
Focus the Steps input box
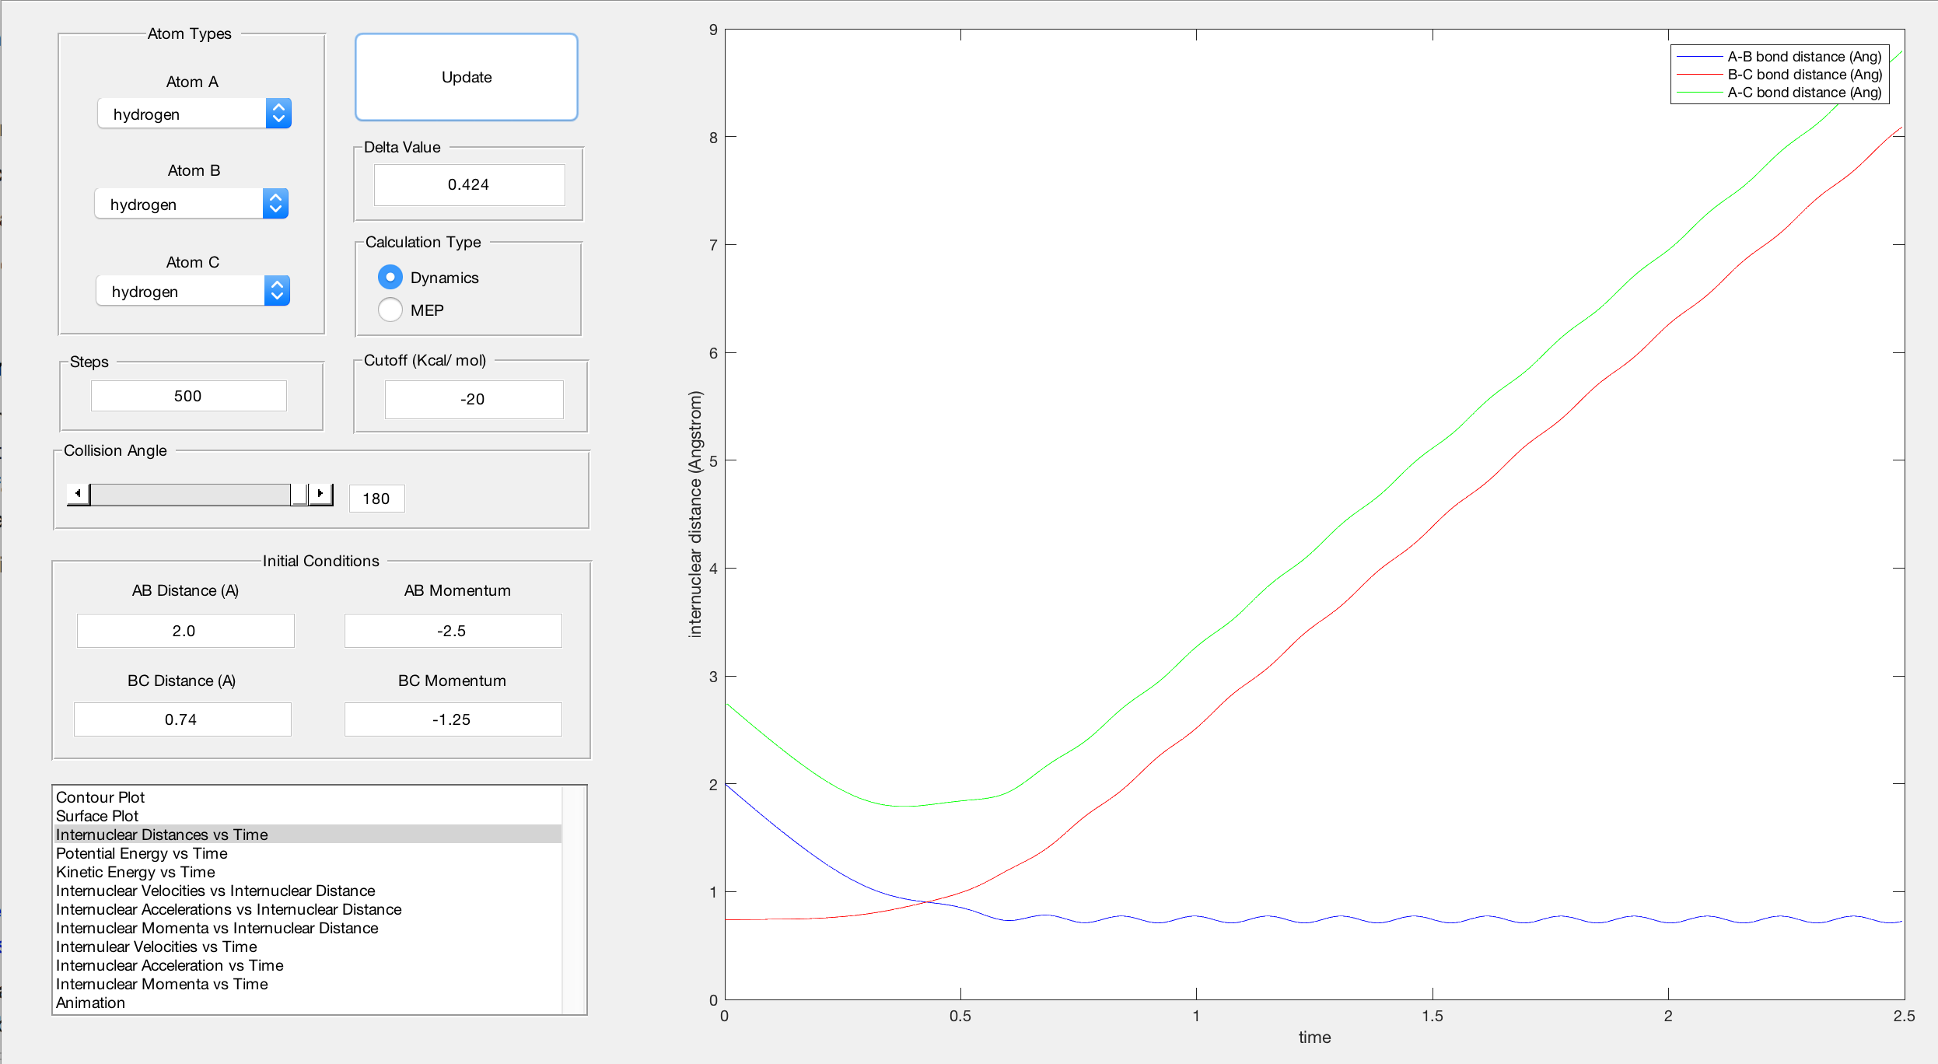click(188, 396)
